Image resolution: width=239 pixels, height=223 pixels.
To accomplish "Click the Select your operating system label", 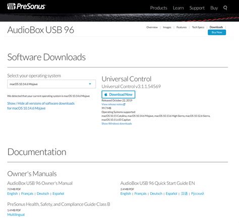I will [x=34, y=76].
